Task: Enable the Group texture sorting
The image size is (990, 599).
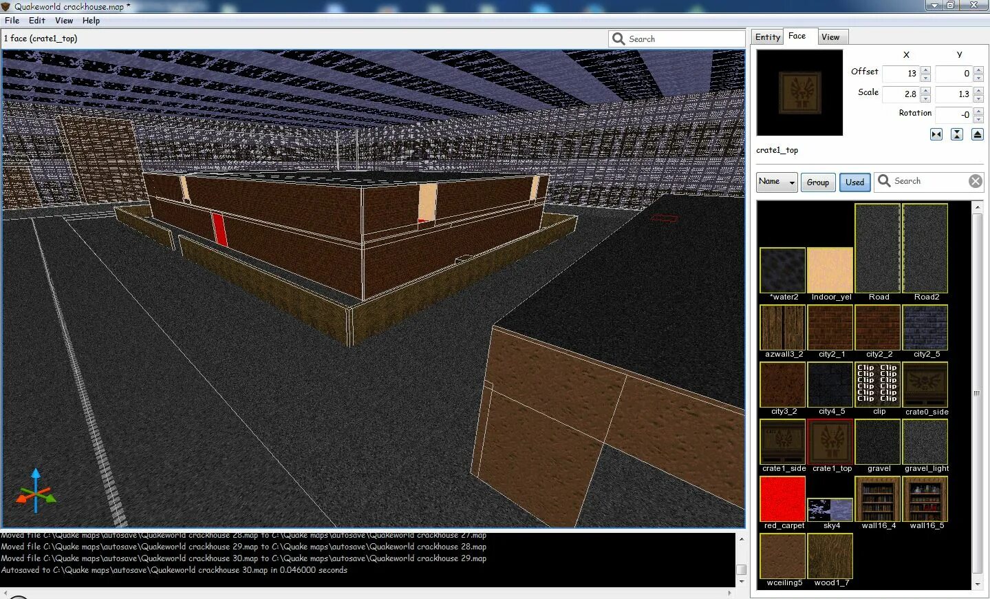Action: click(818, 182)
